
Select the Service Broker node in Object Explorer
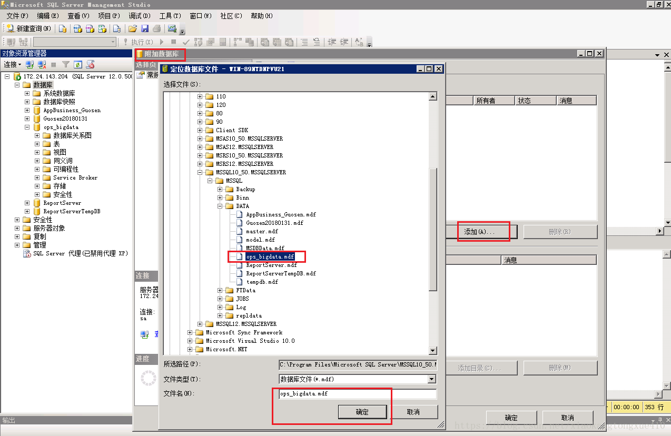pos(75,177)
